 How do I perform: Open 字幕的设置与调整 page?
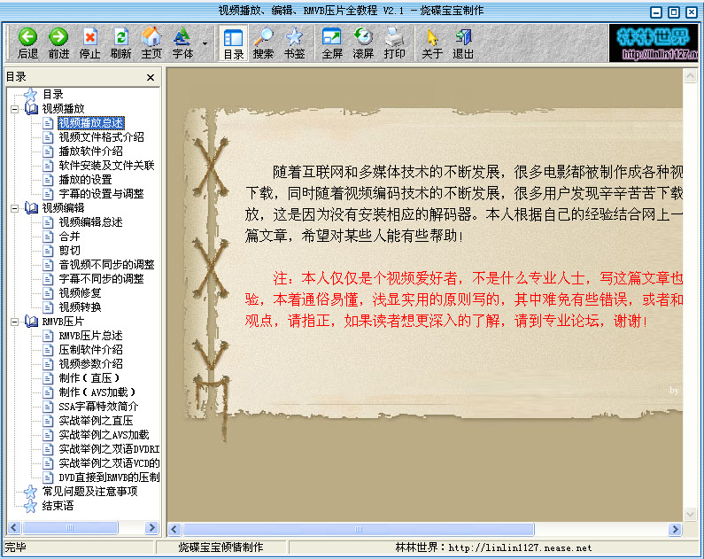point(102,194)
